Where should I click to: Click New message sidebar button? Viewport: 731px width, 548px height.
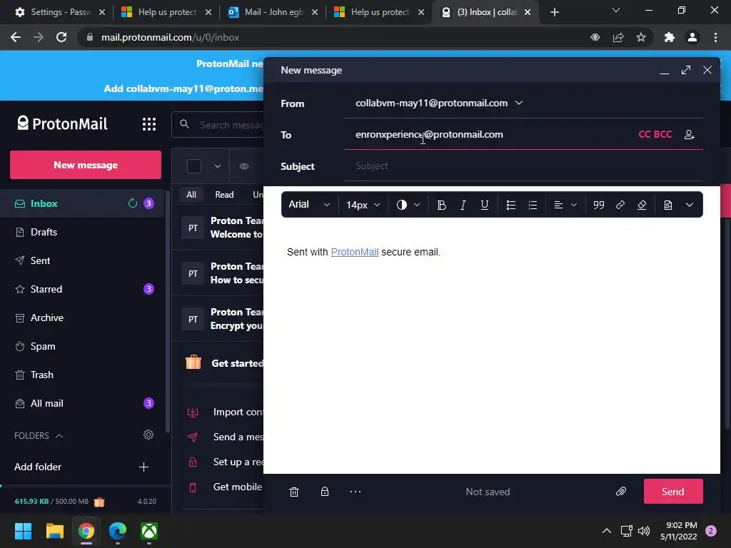tap(86, 165)
